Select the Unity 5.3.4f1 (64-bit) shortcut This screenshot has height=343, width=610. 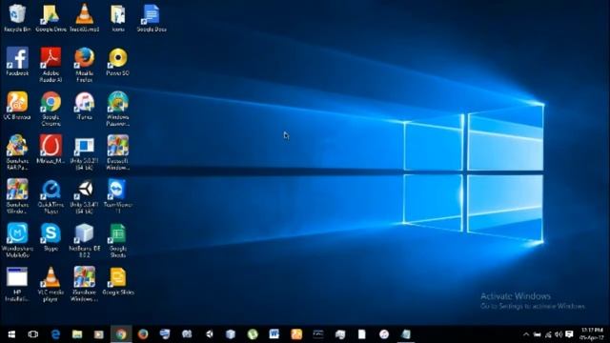pyautogui.click(x=85, y=196)
